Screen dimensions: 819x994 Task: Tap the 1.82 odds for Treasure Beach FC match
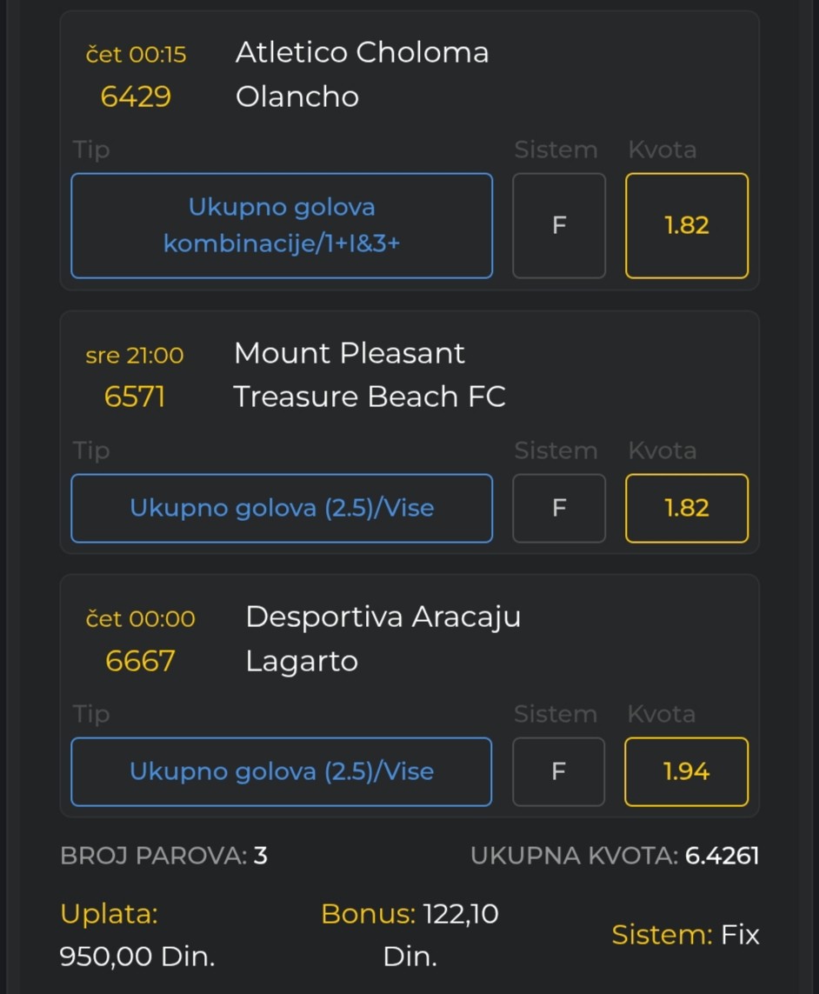pos(686,508)
